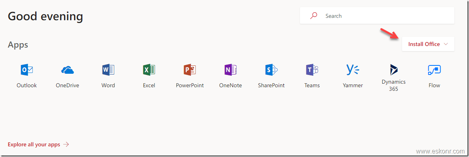Open the Dynamics 365 app icon
The width and height of the screenshot is (469, 157).
tap(394, 70)
